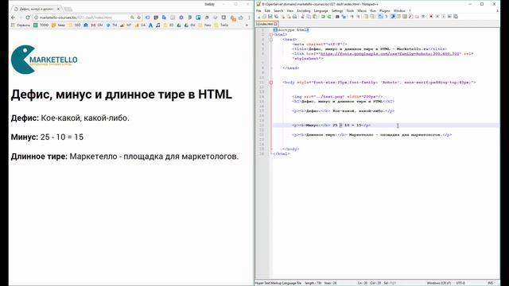Click the site information icon in address bar
The width and height of the screenshot is (509, 286).
pos(36,17)
